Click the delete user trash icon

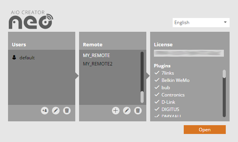click(x=67, y=111)
